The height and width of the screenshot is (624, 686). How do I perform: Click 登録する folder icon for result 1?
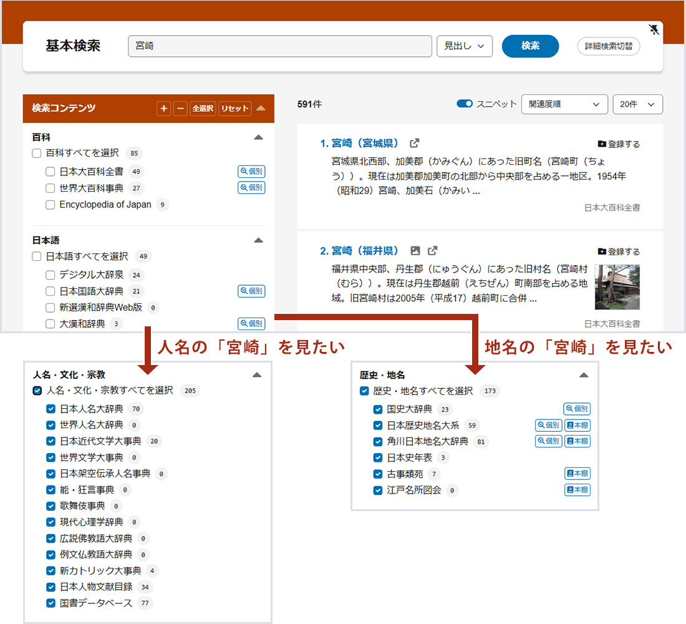602,144
